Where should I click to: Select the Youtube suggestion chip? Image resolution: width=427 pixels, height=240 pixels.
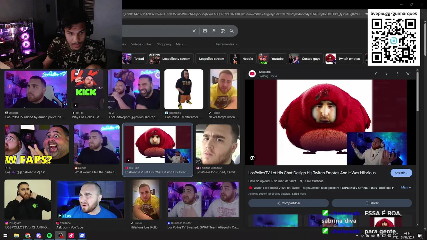click(273, 59)
